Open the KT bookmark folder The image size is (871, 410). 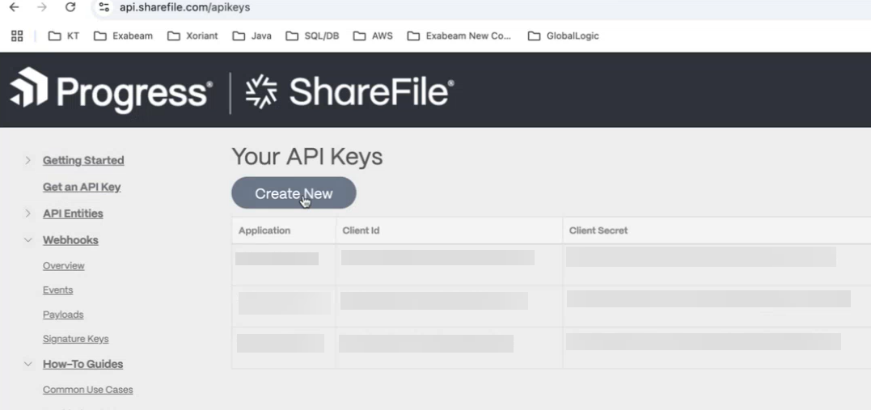(64, 36)
